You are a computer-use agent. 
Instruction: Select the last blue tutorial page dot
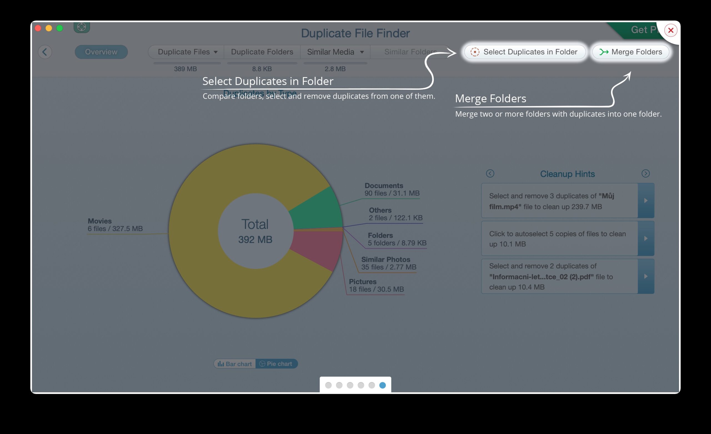[x=382, y=385]
